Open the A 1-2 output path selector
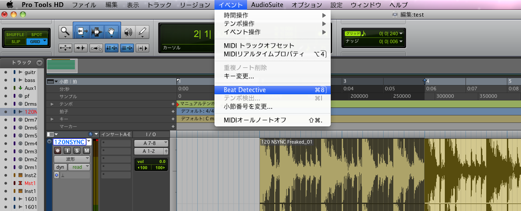This screenshot has width=521, height=211. click(149, 151)
